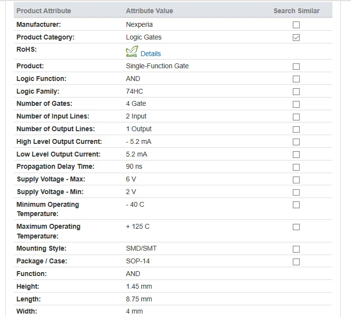Image resolution: width=351 pixels, height=317 pixels.
Task: Click the '6 V' supply voltage value
Action: [131, 179]
